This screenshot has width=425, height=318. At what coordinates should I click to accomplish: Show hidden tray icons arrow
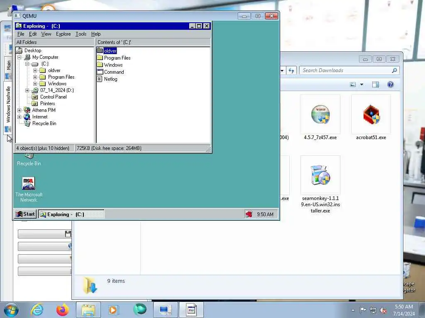pyautogui.click(x=353, y=310)
